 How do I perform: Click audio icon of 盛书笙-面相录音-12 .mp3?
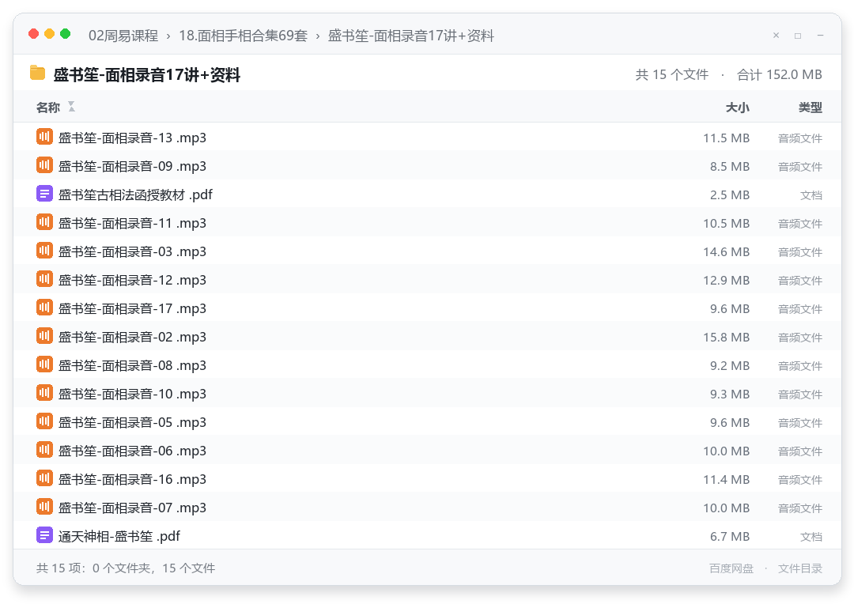point(44,279)
